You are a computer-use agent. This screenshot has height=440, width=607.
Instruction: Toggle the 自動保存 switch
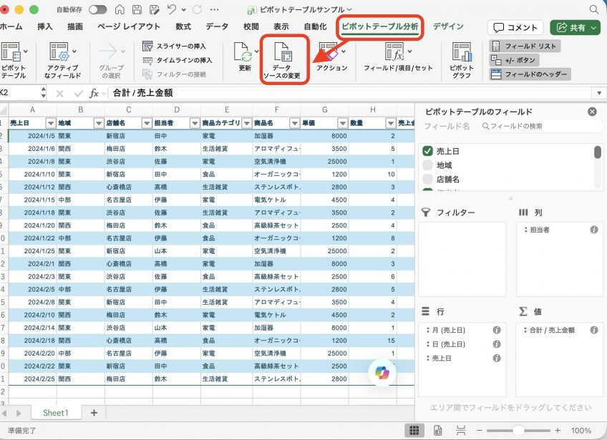pyautogui.click(x=98, y=10)
